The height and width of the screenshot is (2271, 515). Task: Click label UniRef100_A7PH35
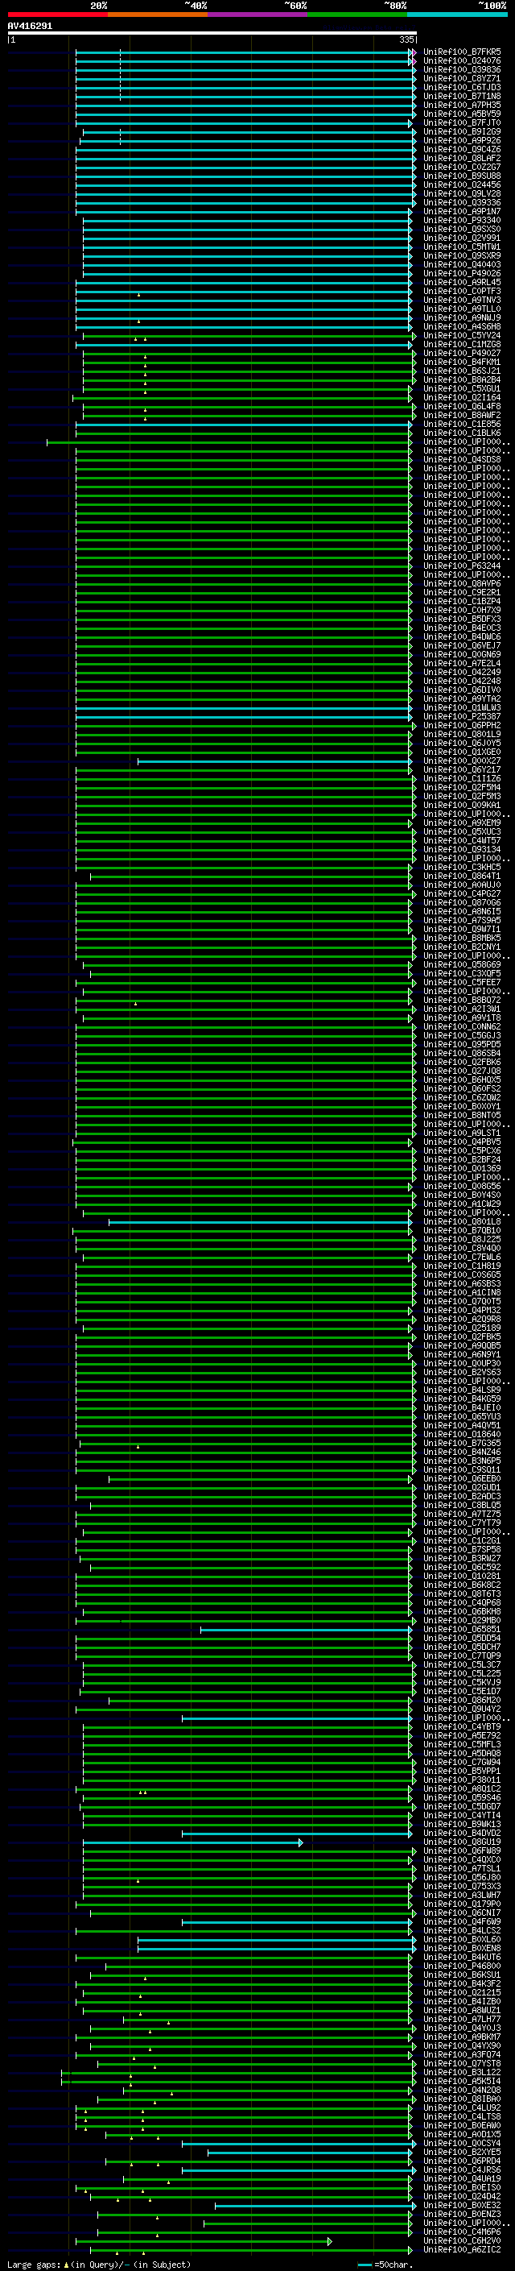click(462, 105)
